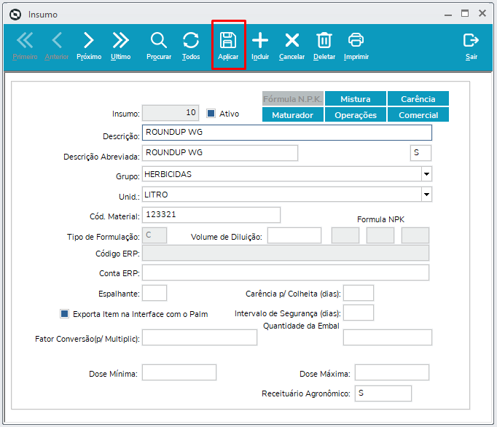Open the Unid. dropdown arrow
Screen dimensions: 497x427
click(x=426, y=195)
